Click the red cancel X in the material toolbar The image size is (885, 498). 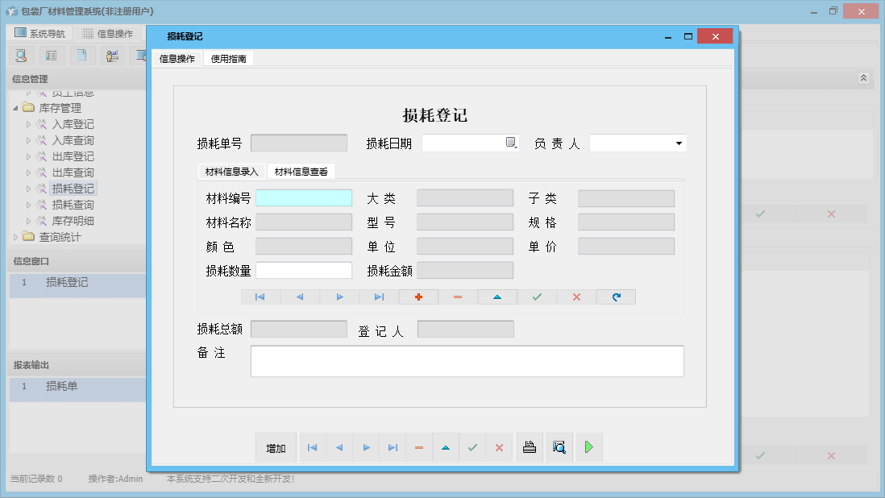576,297
